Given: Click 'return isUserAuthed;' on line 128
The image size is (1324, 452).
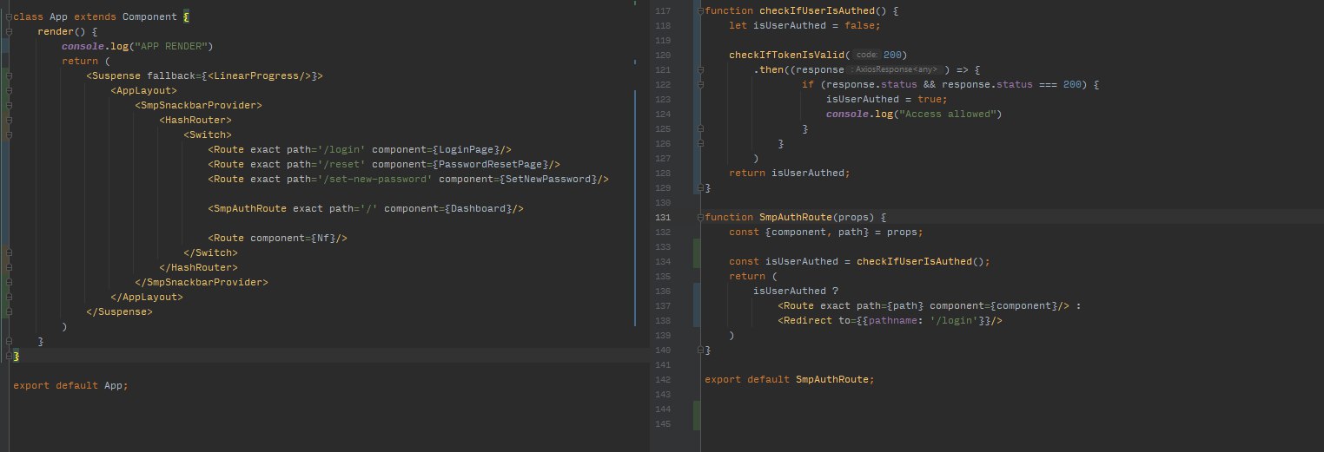Looking at the screenshot, I should (789, 173).
